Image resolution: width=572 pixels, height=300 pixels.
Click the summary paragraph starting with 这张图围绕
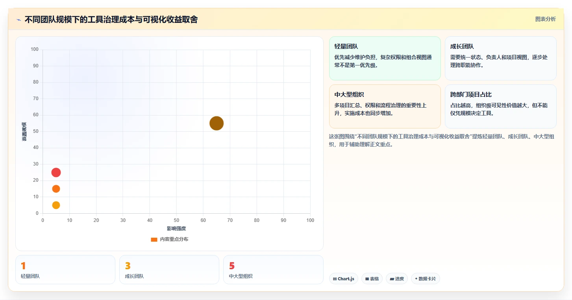(442, 140)
